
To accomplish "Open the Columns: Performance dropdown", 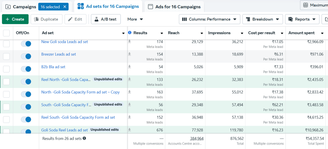I will click(x=209, y=19).
